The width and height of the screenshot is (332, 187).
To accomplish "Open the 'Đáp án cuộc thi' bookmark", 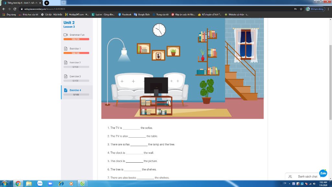I will (183, 14).
